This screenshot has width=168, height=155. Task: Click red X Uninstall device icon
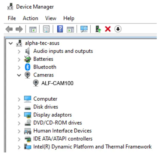(108, 29)
